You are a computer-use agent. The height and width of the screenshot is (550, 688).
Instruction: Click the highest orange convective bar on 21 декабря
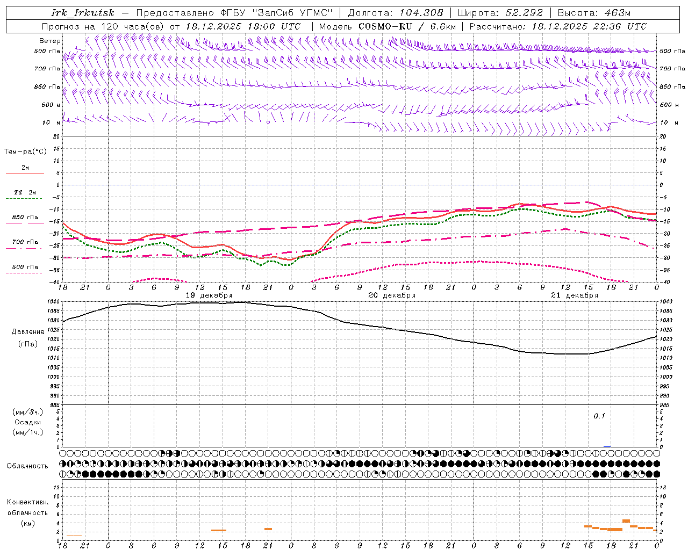coord(626,521)
